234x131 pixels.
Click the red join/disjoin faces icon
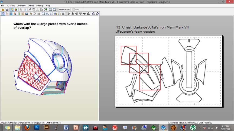7,14
